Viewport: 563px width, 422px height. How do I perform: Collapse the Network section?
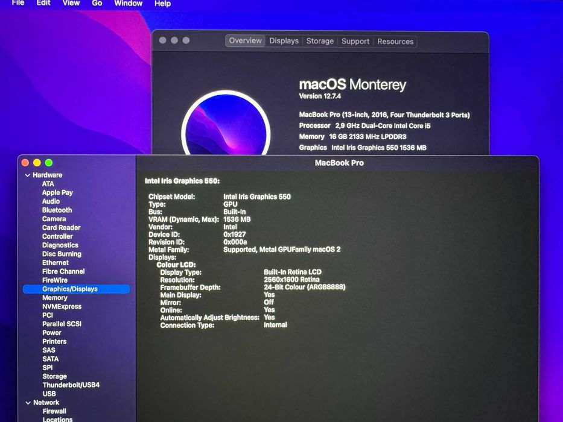coord(28,403)
